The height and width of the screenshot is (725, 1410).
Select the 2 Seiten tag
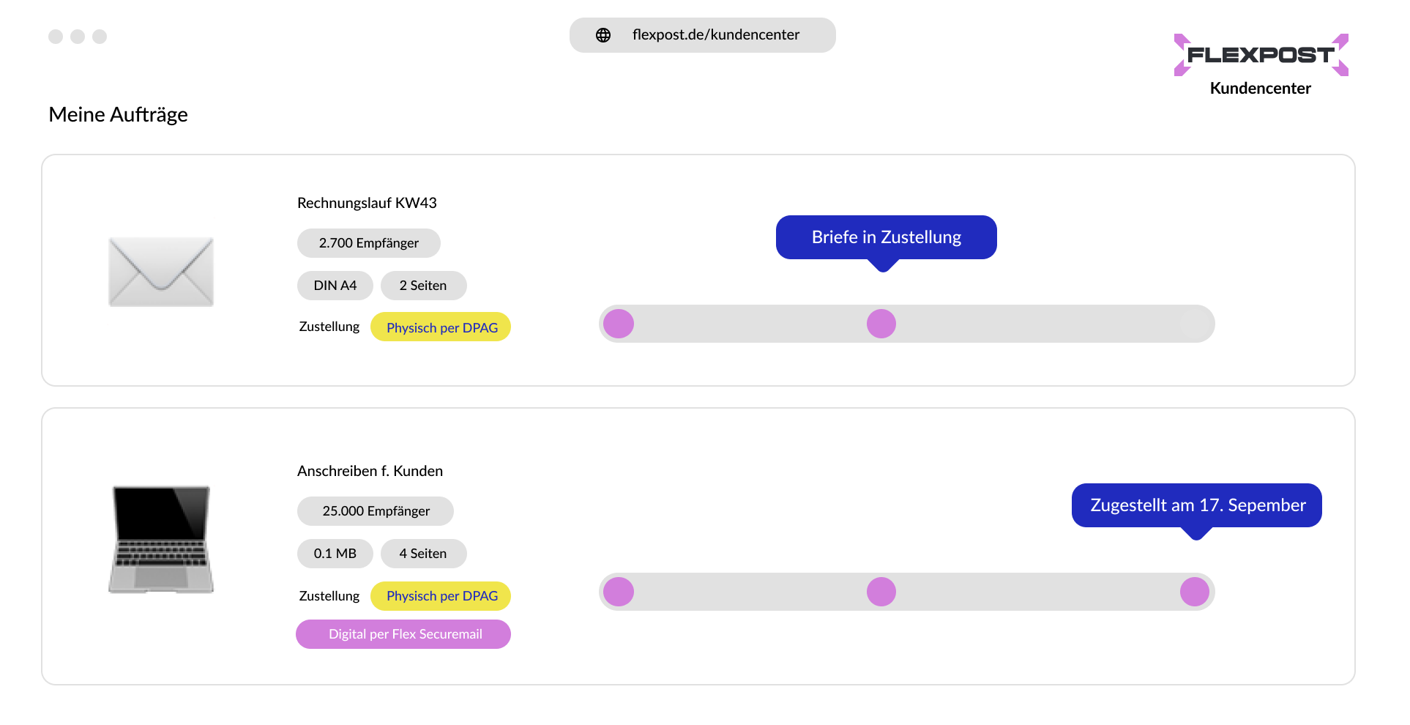point(423,286)
